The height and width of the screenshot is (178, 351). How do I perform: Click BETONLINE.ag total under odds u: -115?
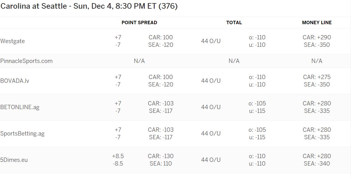[x=257, y=111]
